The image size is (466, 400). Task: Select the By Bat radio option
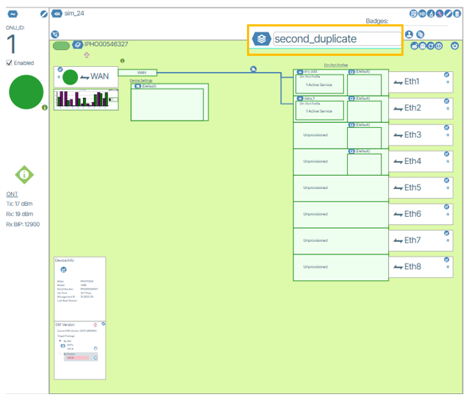click(x=59, y=341)
